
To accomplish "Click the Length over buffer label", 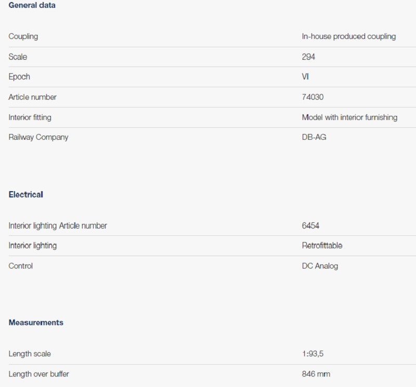I will coord(39,374).
